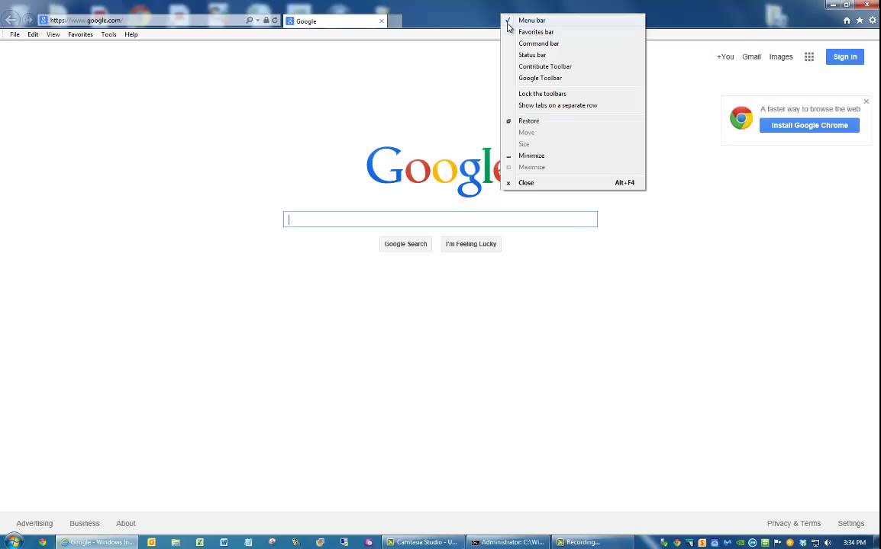Image resolution: width=881 pixels, height=549 pixels.
Task: Refresh the page with the reload icon
Action: click(x=275, y=21)
